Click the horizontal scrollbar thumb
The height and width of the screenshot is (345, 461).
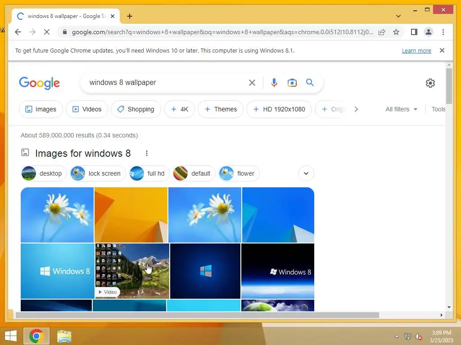click(197, 315)
